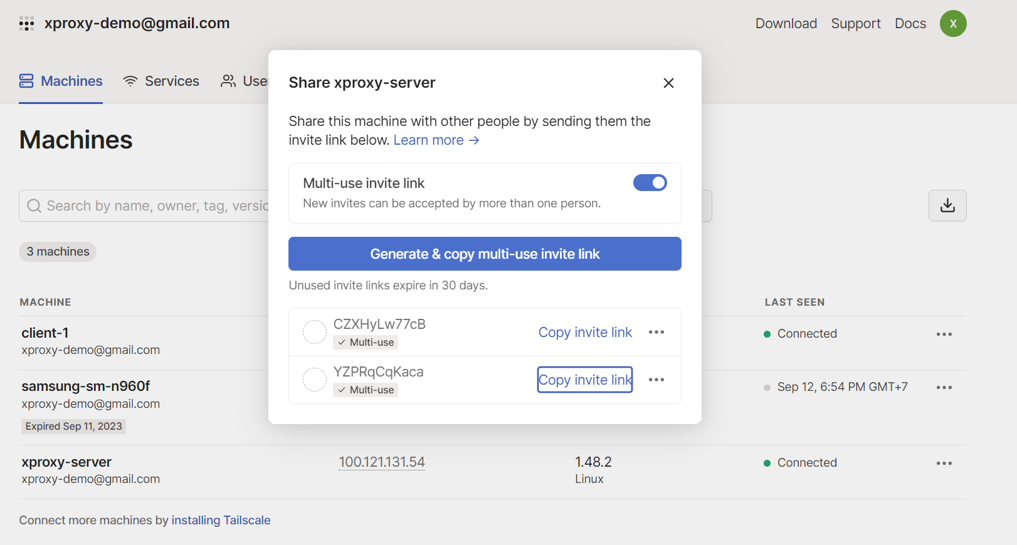Click the MACHINE column header
This screenshot has width=1017, height=545.
point(45,302)
